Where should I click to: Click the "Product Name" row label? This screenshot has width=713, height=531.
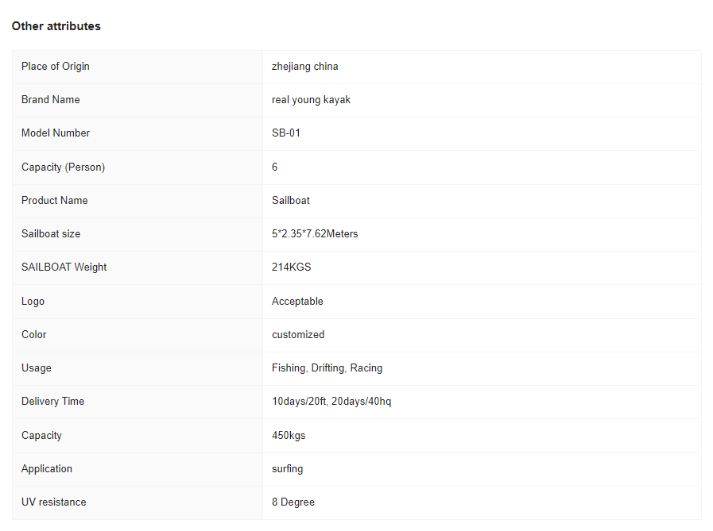[x=55, y=201]
